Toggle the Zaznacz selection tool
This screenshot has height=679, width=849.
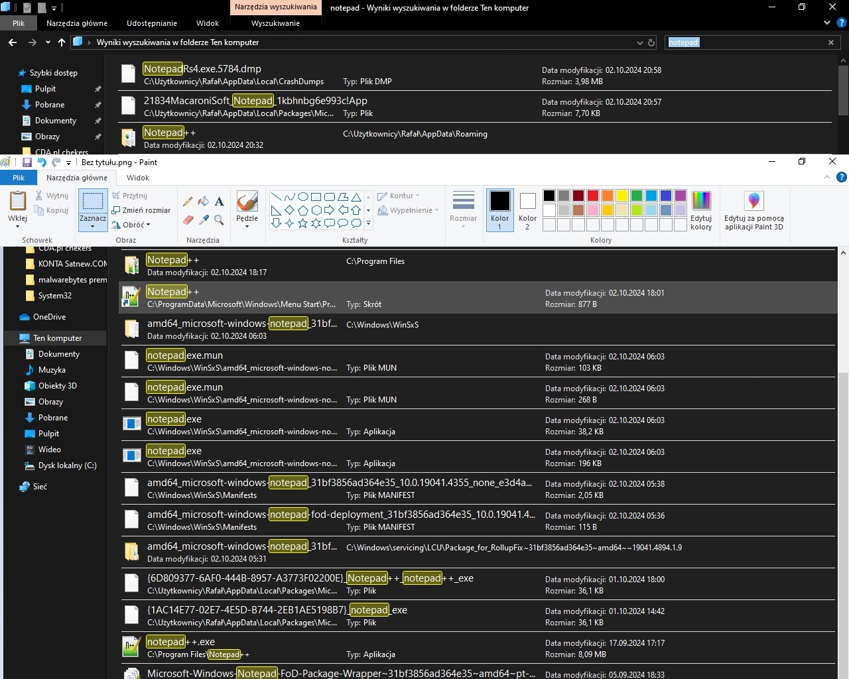[93, 202]
